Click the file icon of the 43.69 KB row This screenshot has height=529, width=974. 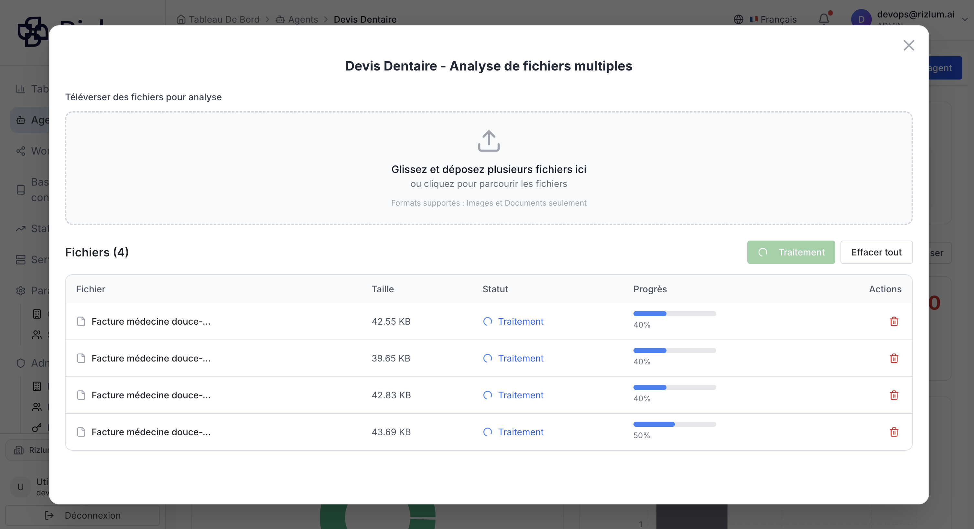point(81,432)
